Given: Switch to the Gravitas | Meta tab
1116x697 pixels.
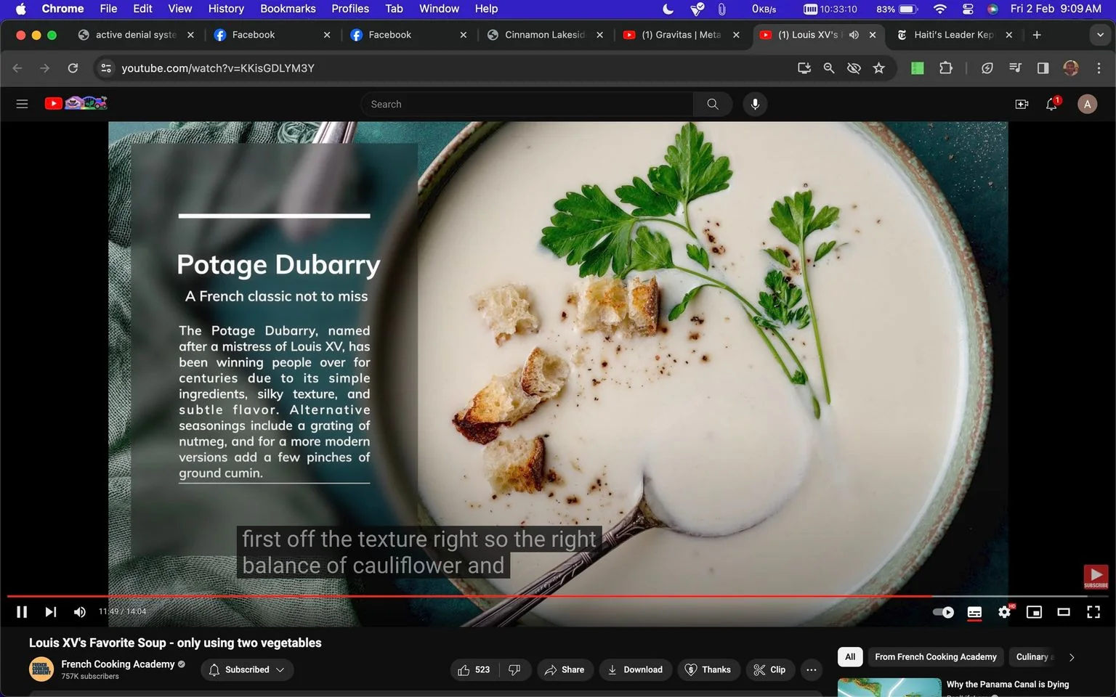Looking at the screenshot, I should [x=681, y=35].
